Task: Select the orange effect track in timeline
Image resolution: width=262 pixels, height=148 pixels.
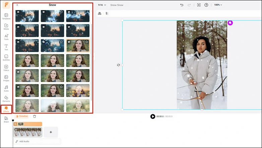Action: [28, 124]
